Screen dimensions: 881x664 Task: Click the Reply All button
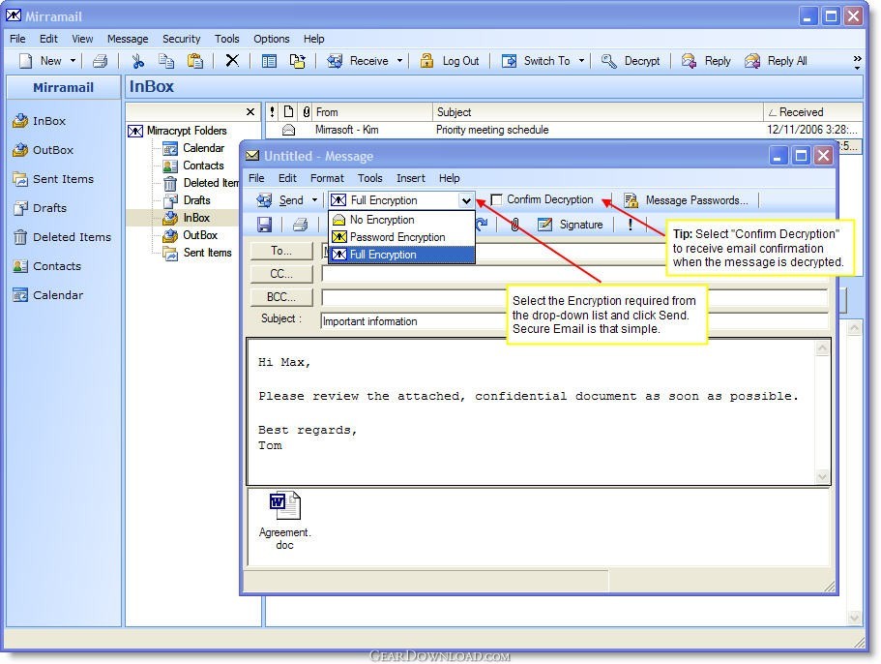point(776,61)
